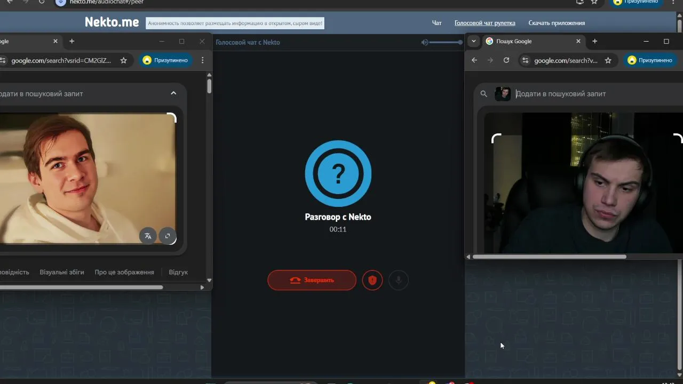Click small image thumbnail in right search box
Screen dimensions: 683x384
coord(503,94)
